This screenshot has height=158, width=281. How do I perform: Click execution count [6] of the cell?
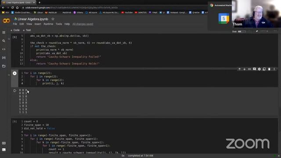(14, 37)
